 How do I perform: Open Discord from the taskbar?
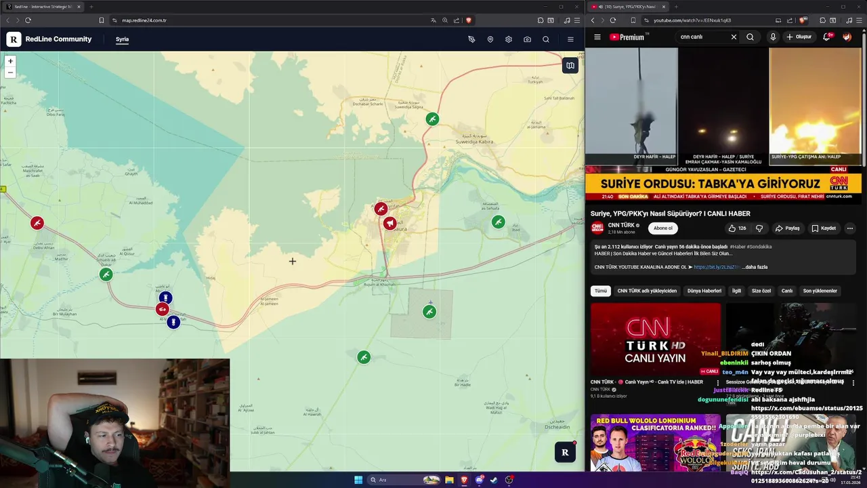[x=479, y=480]
